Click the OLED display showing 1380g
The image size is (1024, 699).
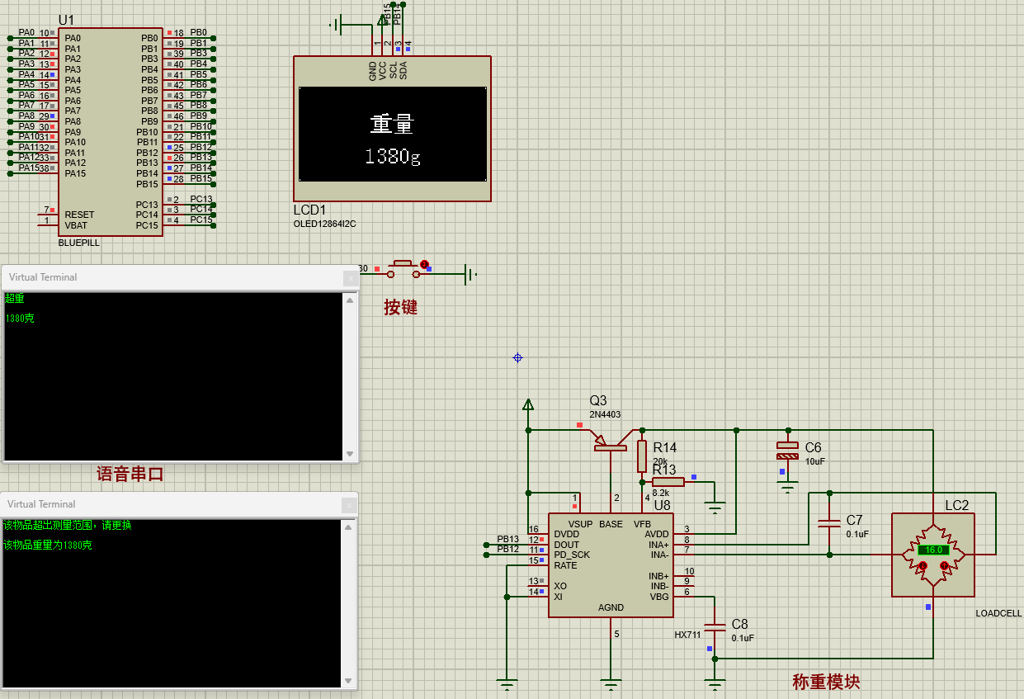[392, 134]
